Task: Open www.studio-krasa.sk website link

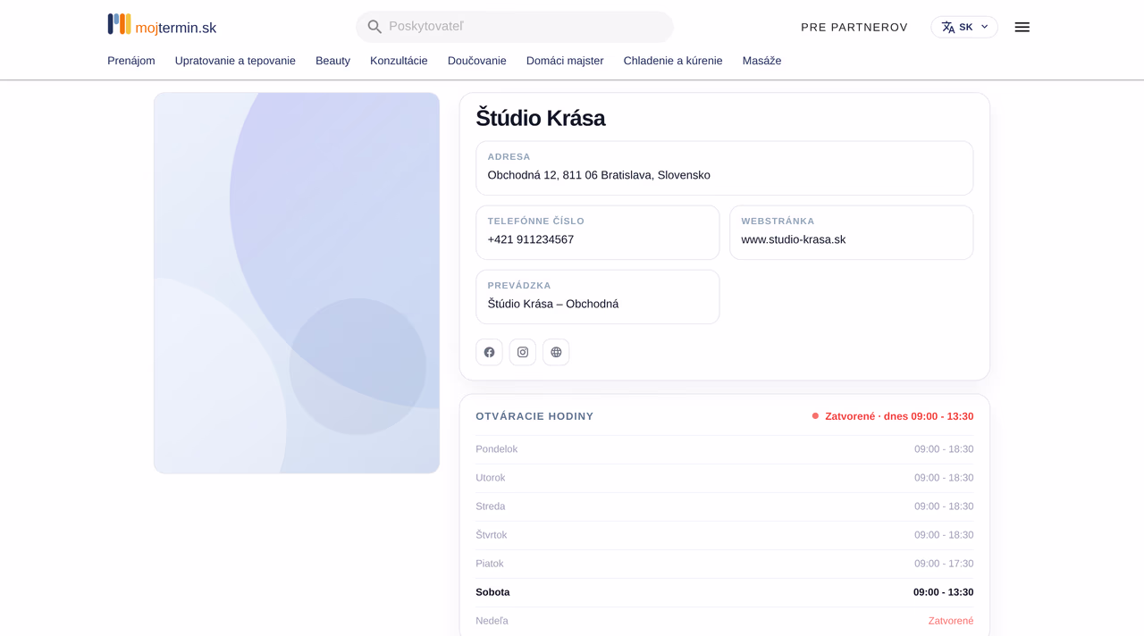Action: (x=794, y=239)
